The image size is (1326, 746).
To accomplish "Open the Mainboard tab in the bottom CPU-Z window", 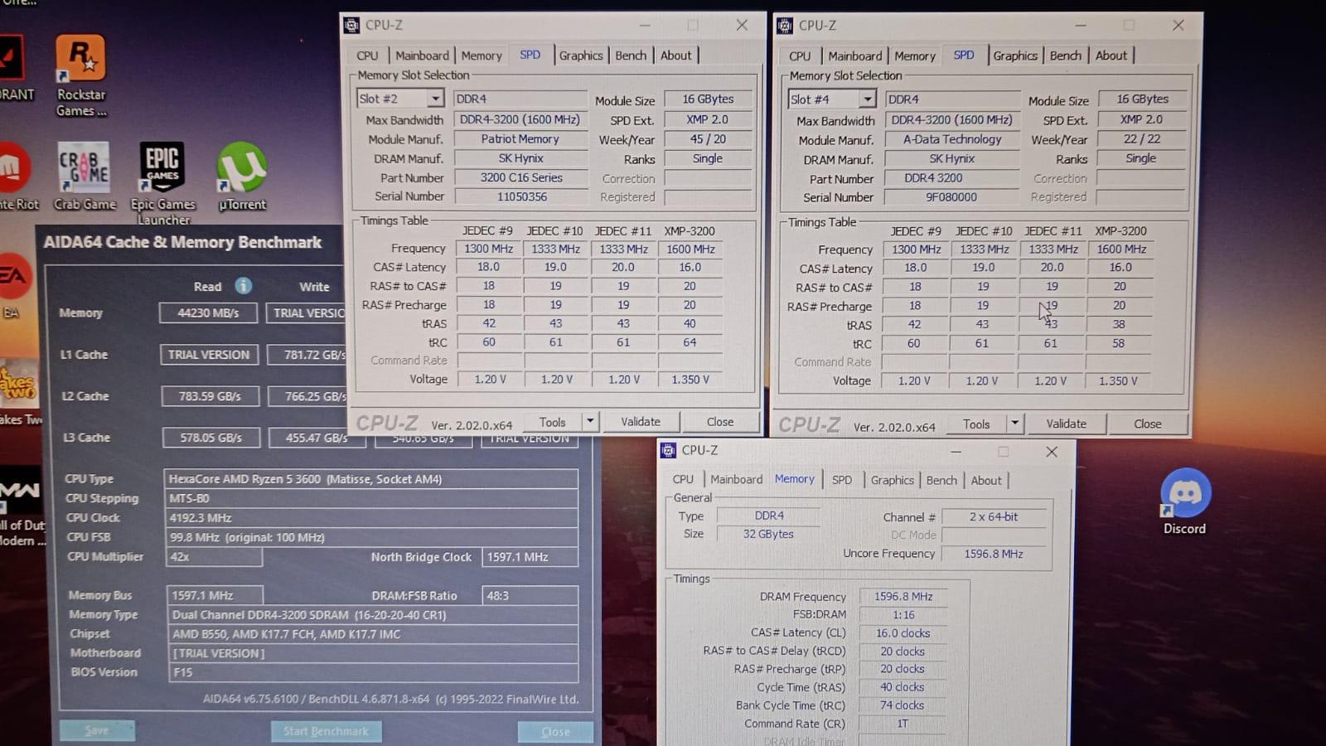I will point(736,480).
